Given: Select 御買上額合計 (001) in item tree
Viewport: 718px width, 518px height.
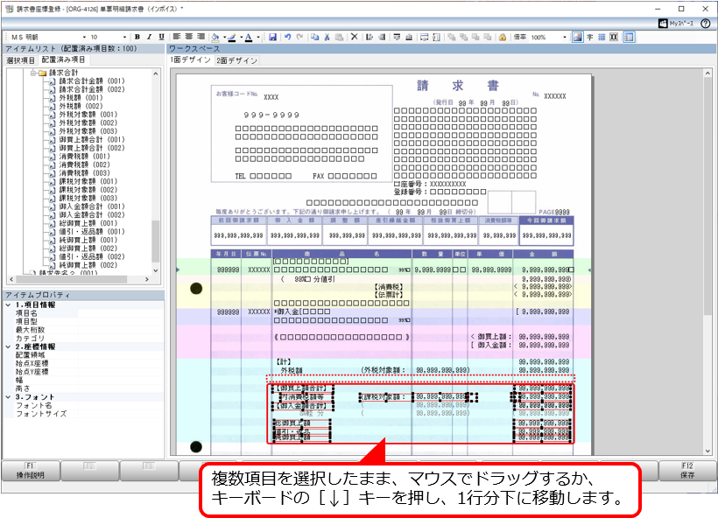Looking at the screenshot, I should click(x=92, y=140).
